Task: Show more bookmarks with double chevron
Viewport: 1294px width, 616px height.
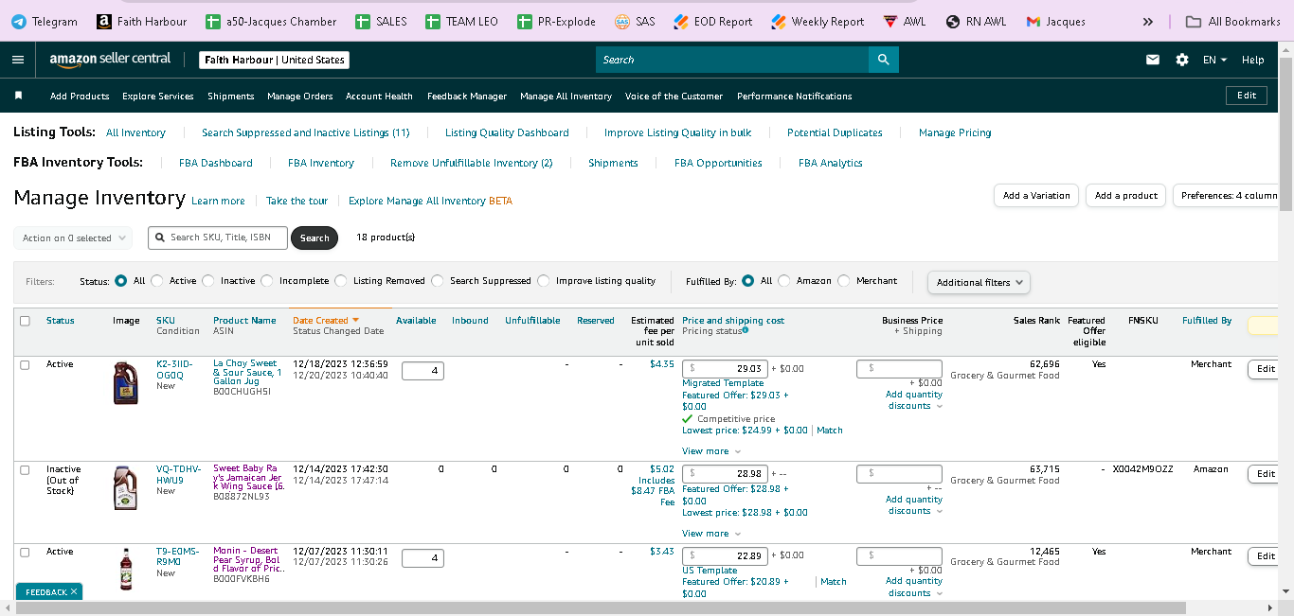Action: (1148, 22)
